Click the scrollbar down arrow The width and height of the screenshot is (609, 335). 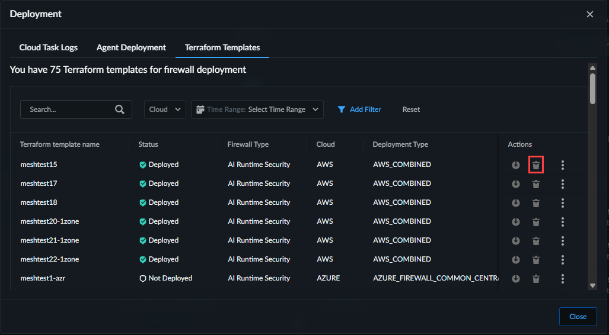tap(592, 285)
